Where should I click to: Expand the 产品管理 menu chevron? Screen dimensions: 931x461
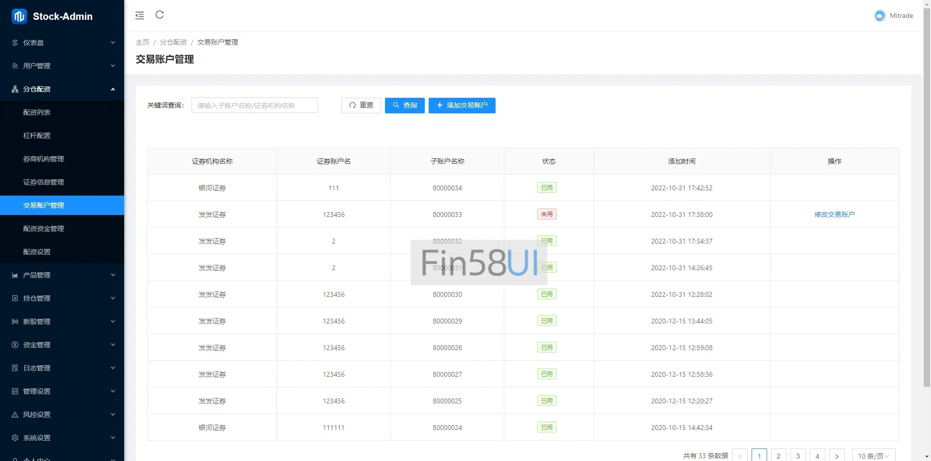pos(113,275)
